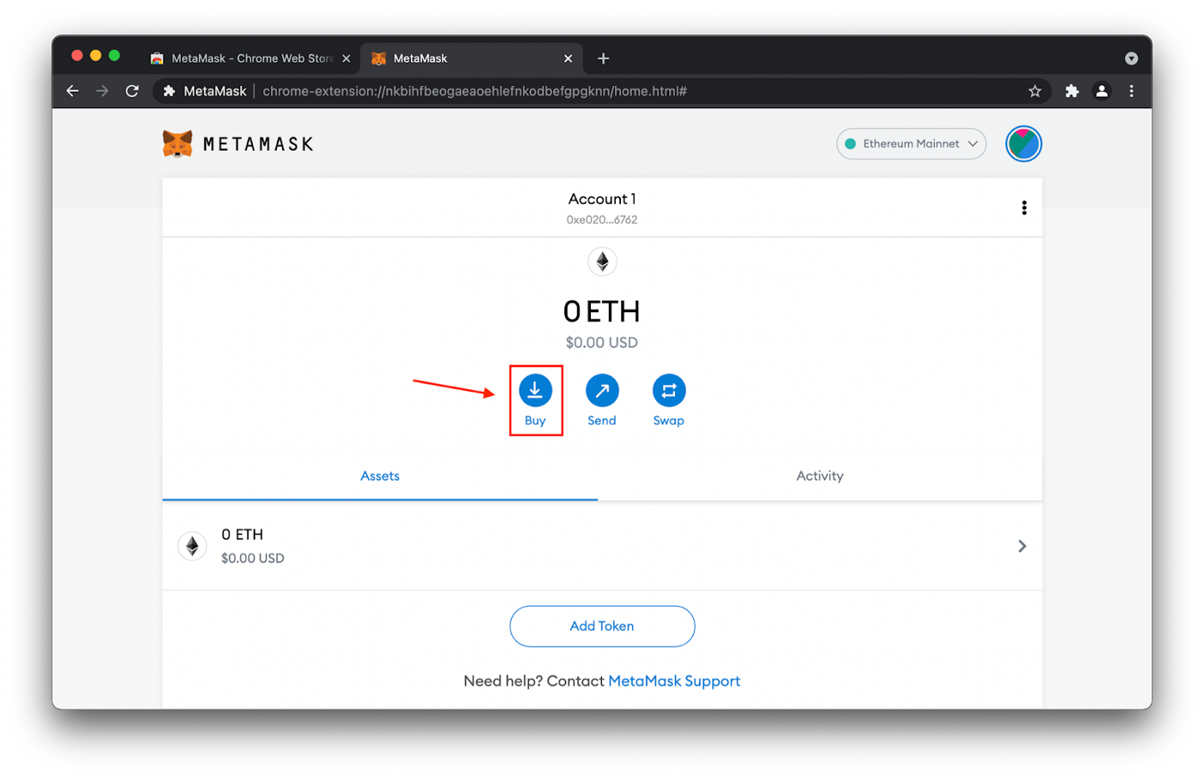
Task: Click the green maximize window button
Action: (114, 56)
